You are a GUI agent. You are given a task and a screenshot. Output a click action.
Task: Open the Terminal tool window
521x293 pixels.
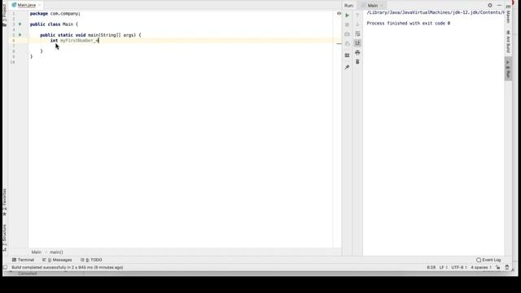(x=23, y=260)
